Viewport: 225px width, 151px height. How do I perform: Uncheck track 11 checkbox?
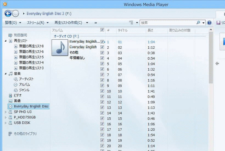[x=102, y=97]
